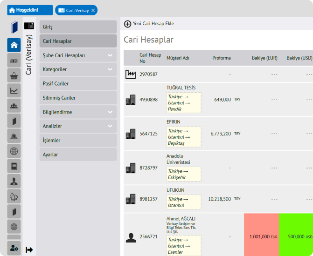Open the line chart sidebar icon
This screenshot has height=256, width=313.
pos(14,91)
